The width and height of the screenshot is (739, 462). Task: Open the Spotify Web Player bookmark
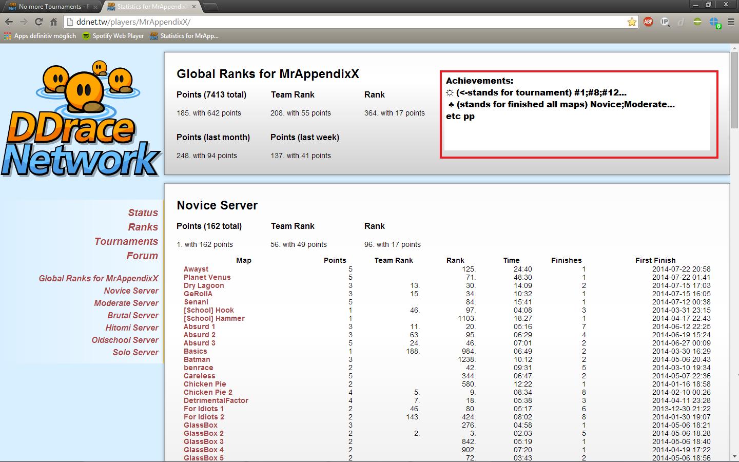113,36
